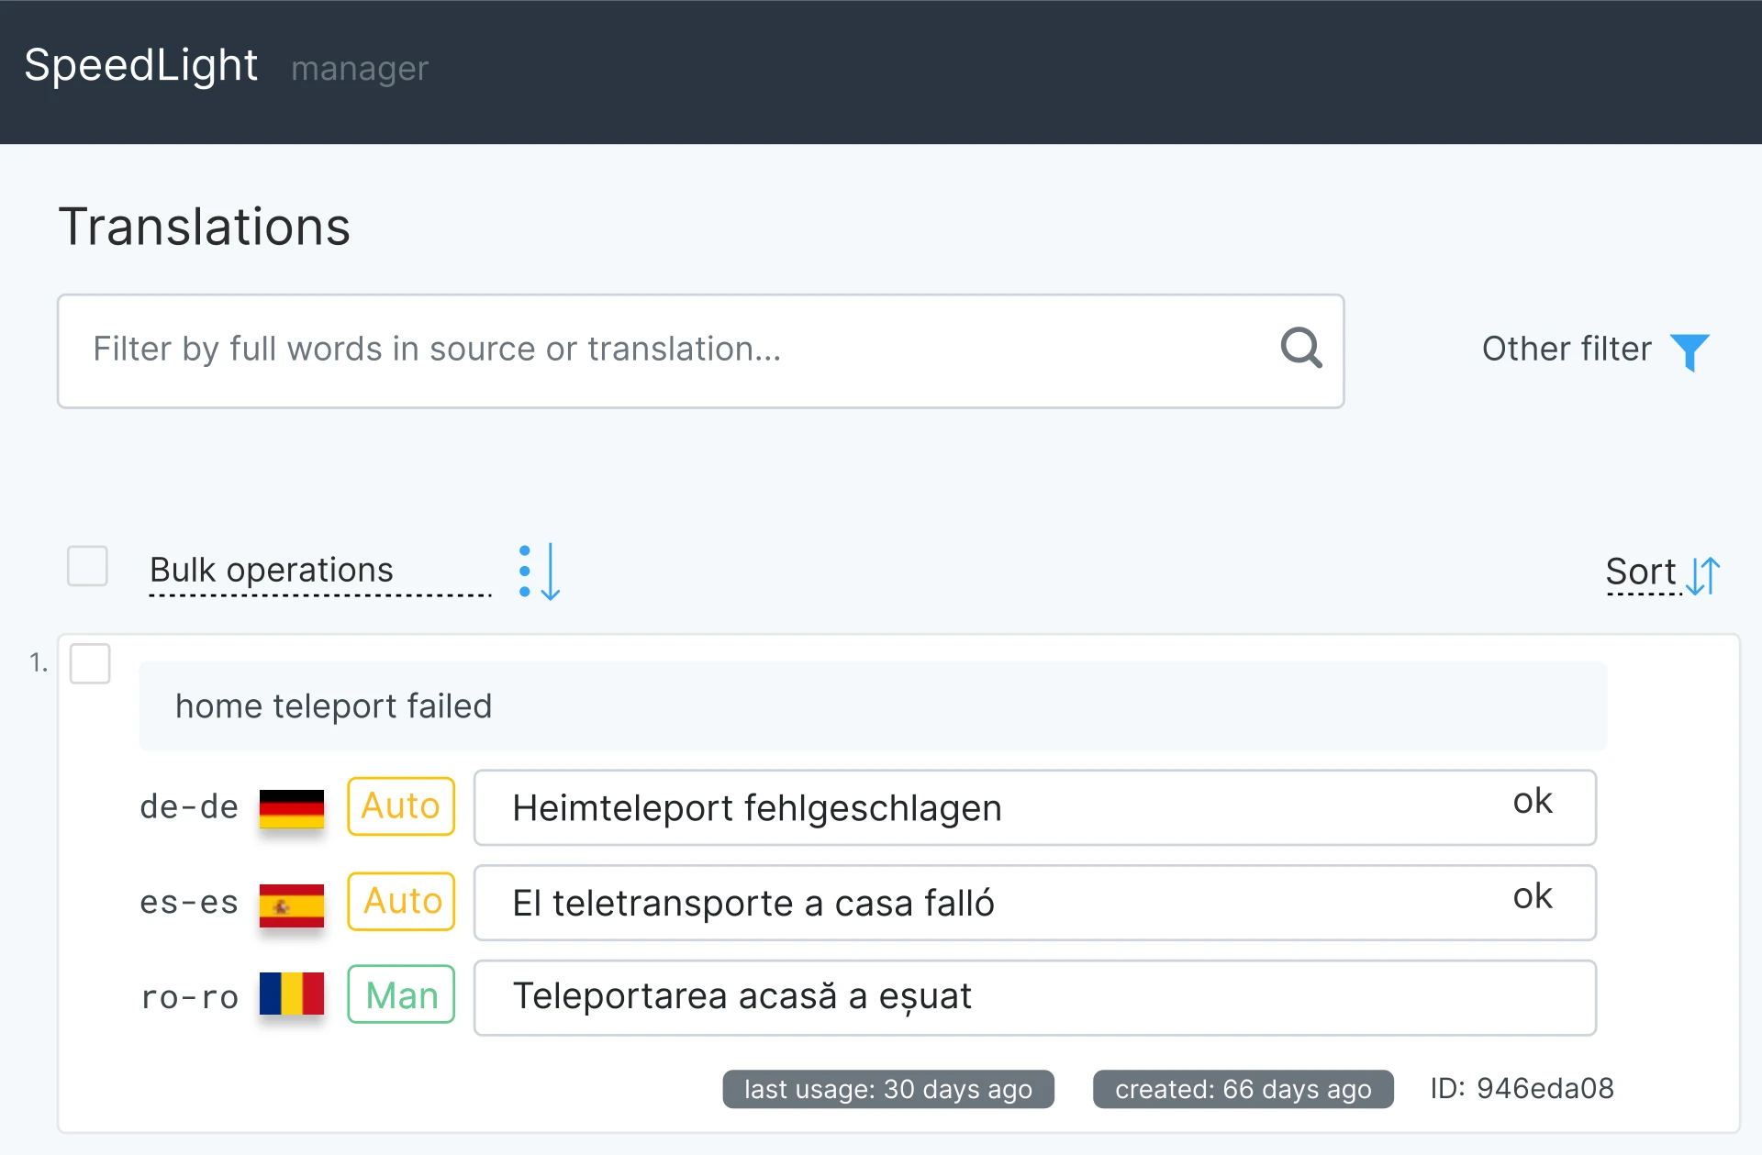1762x1155 pixels.
Task: Click the filter by full words input field
Action: click(642, 350)
